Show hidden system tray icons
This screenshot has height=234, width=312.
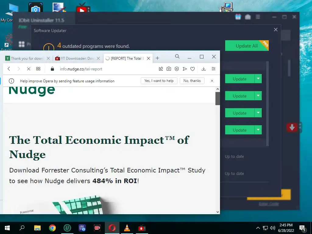click(x=258, y=228)
